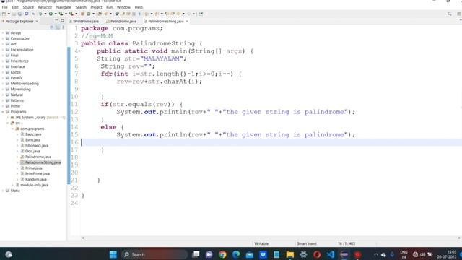Click the New Java Class toolbar icon

pyautogui.click(x=88, y=14)
